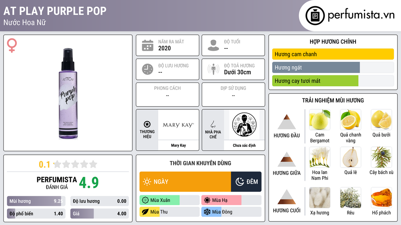The width and height of the screenshot is (401, 225).
Task: Click the pink female gender symbol
Action: 12,45
